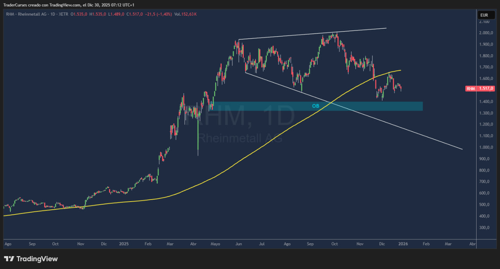The image size is (500, 269).
Task: Click the Mayo label on the time axis
Action: [215, 244]
